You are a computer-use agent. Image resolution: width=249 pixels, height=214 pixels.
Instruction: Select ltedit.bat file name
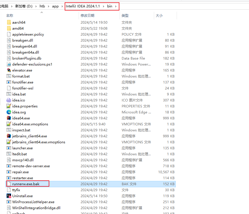[20, 154]
